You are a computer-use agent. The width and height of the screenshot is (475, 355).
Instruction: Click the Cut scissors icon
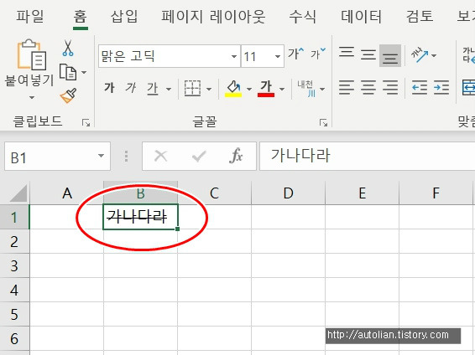tap(68, 48)
